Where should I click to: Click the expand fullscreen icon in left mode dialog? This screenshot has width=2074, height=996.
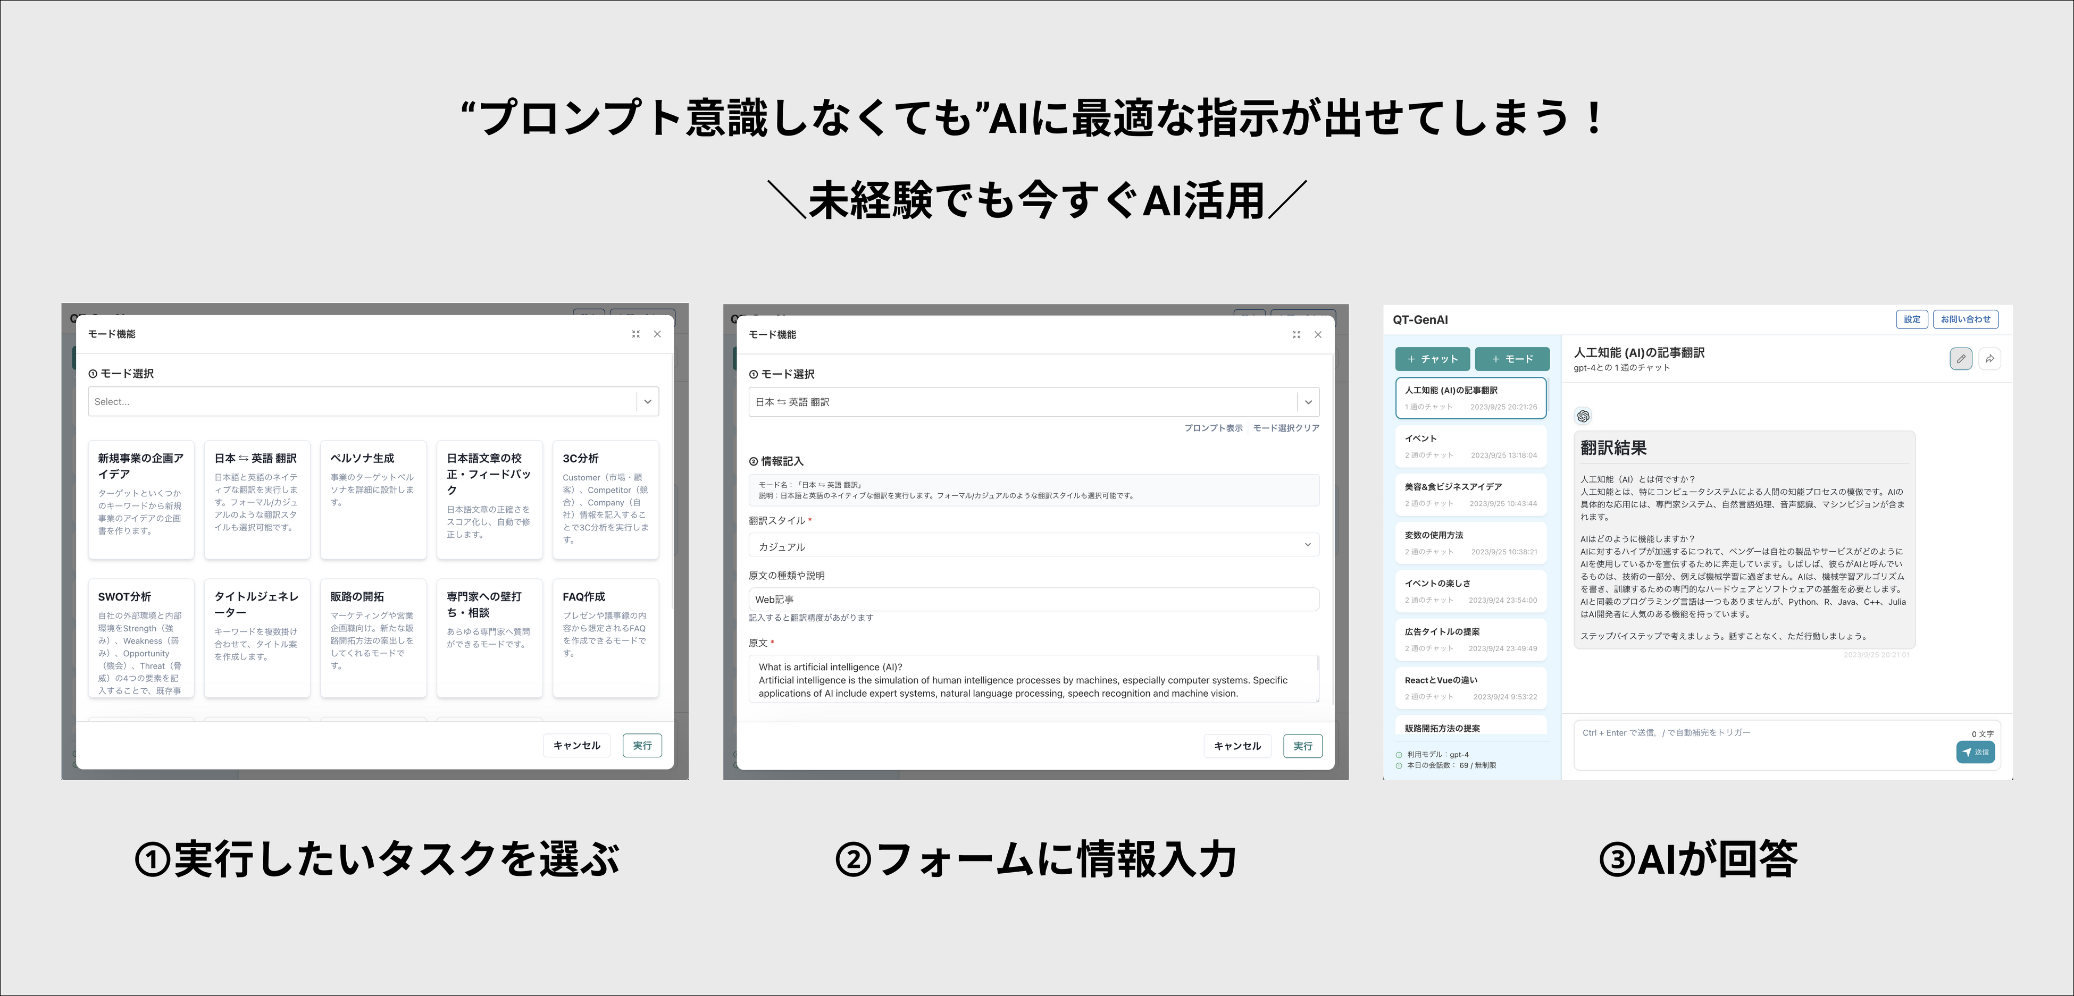pyautogui.click(x=635, y=334)
